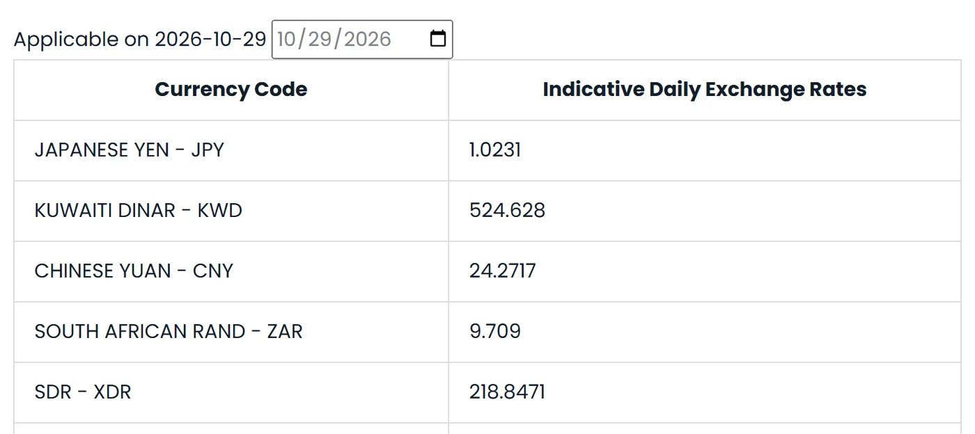This screenshot has height=434, width=975.
Task: Select the JAPANESE YEN - JPY cell
Action: coord(231,150)
